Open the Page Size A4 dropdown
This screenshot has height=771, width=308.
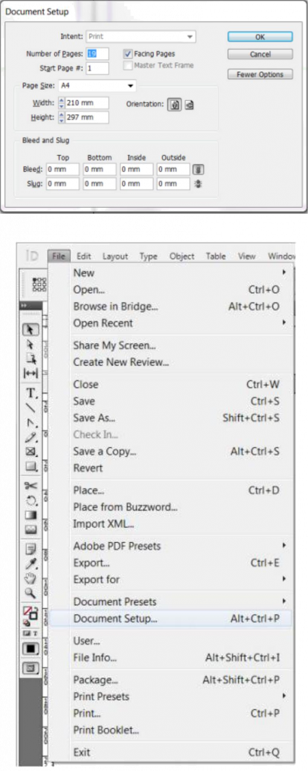click(x=97, y=86)
